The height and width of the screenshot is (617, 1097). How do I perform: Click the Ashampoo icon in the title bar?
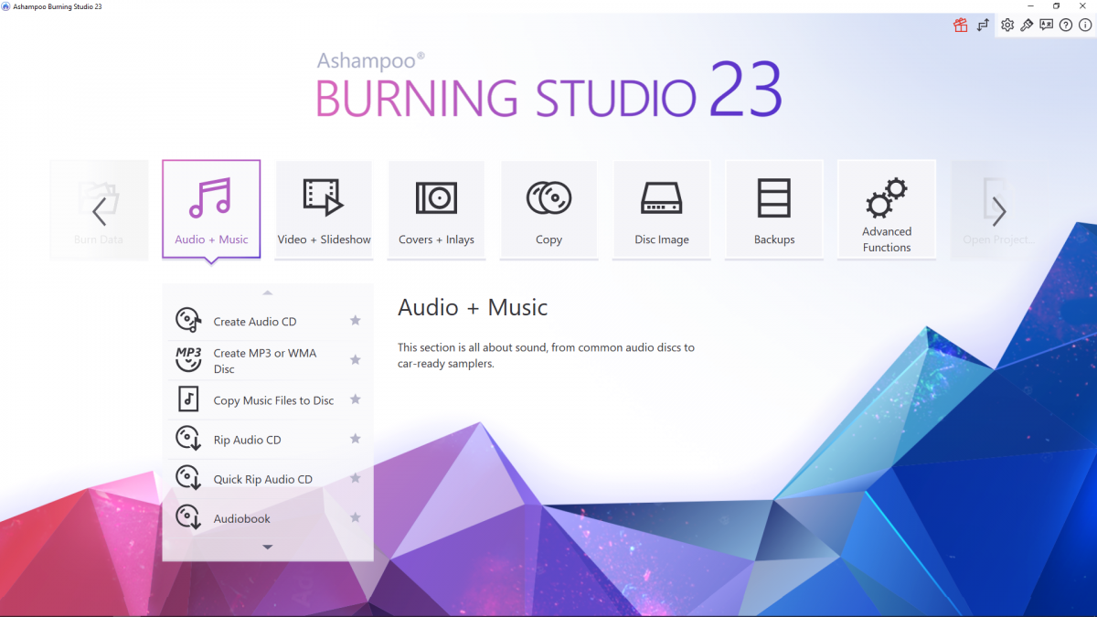pyautogui.click(x=7, y=5)
